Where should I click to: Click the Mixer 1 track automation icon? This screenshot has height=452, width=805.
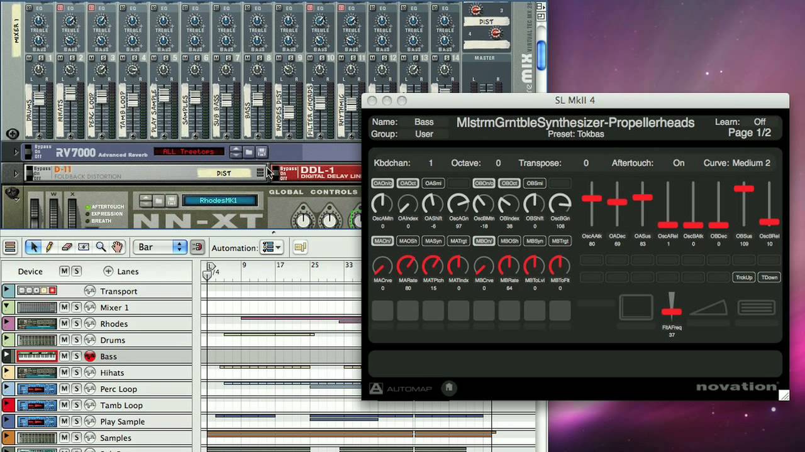click(x=90, y=308)
